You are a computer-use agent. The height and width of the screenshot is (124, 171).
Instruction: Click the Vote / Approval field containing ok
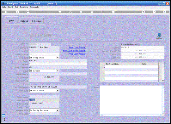pos(58,67)
